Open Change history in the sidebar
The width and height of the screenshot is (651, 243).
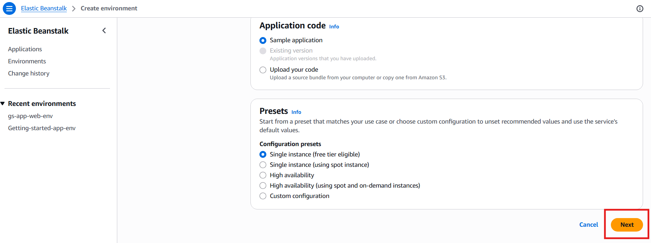click(29, 73)
